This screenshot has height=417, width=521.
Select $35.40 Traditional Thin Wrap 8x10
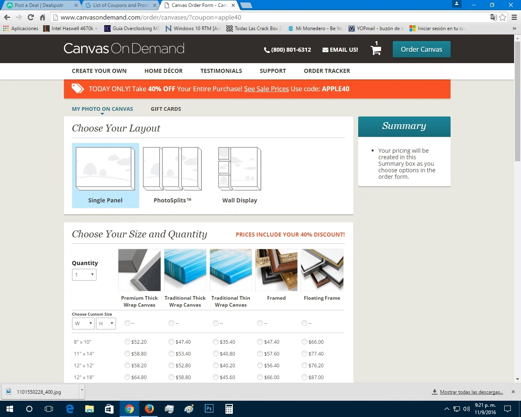point(216,342)
